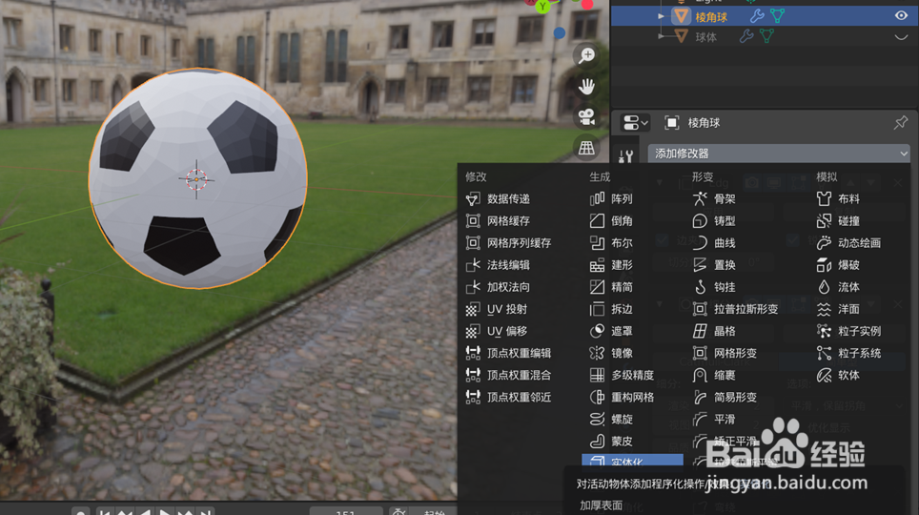Click the mesh data icon on 球体
The image size is (919, 515).
coord(766,36)
